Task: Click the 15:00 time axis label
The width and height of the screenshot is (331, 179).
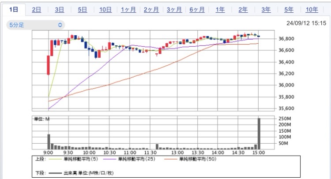Action: [x=259, y=153]
